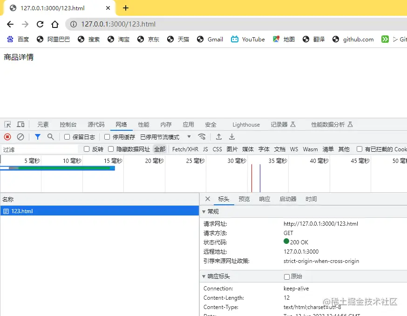Filter requests by 图片 type
Viewport: 407px width, 316px height.
pyautogui.click(x=232, y=149)
